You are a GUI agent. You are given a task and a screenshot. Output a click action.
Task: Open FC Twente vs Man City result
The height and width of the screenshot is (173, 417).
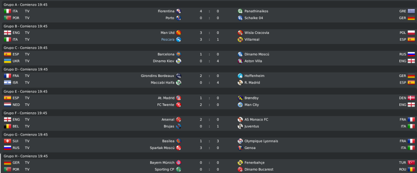tap(209, 105)
